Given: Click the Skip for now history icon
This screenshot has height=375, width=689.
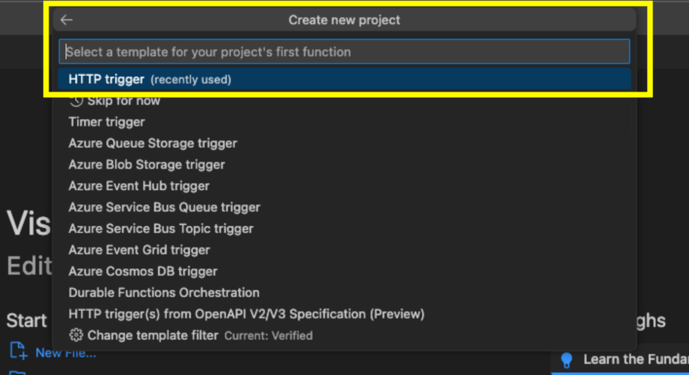Looking at the screenshot, I should 76,101.
